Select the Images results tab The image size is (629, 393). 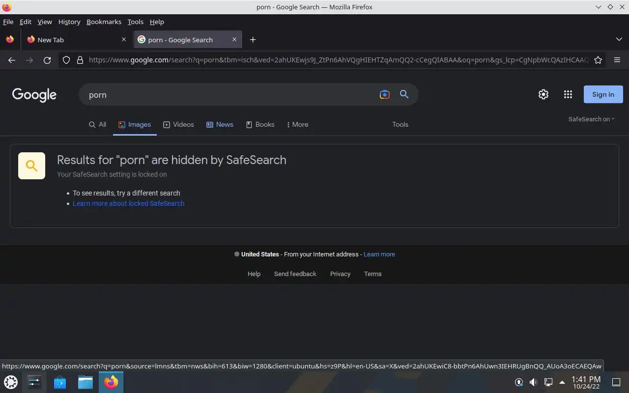(x=135, y=124)
